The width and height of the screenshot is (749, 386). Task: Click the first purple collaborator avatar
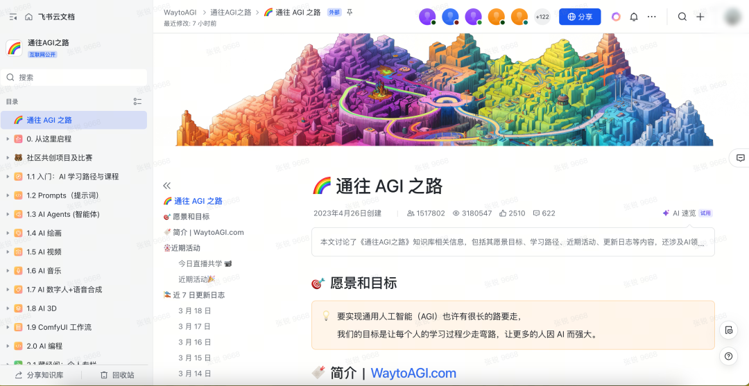point(427,17)
